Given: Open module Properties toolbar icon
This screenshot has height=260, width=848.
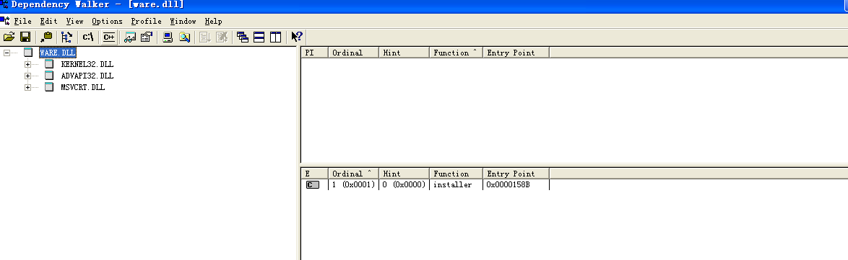Looking at the screenshot, I should coord(146,37).
